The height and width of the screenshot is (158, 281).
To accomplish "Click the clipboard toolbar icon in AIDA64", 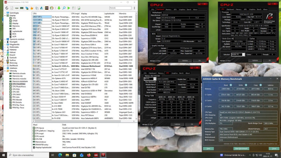I will pyautogui.click(x=37, y=8).
